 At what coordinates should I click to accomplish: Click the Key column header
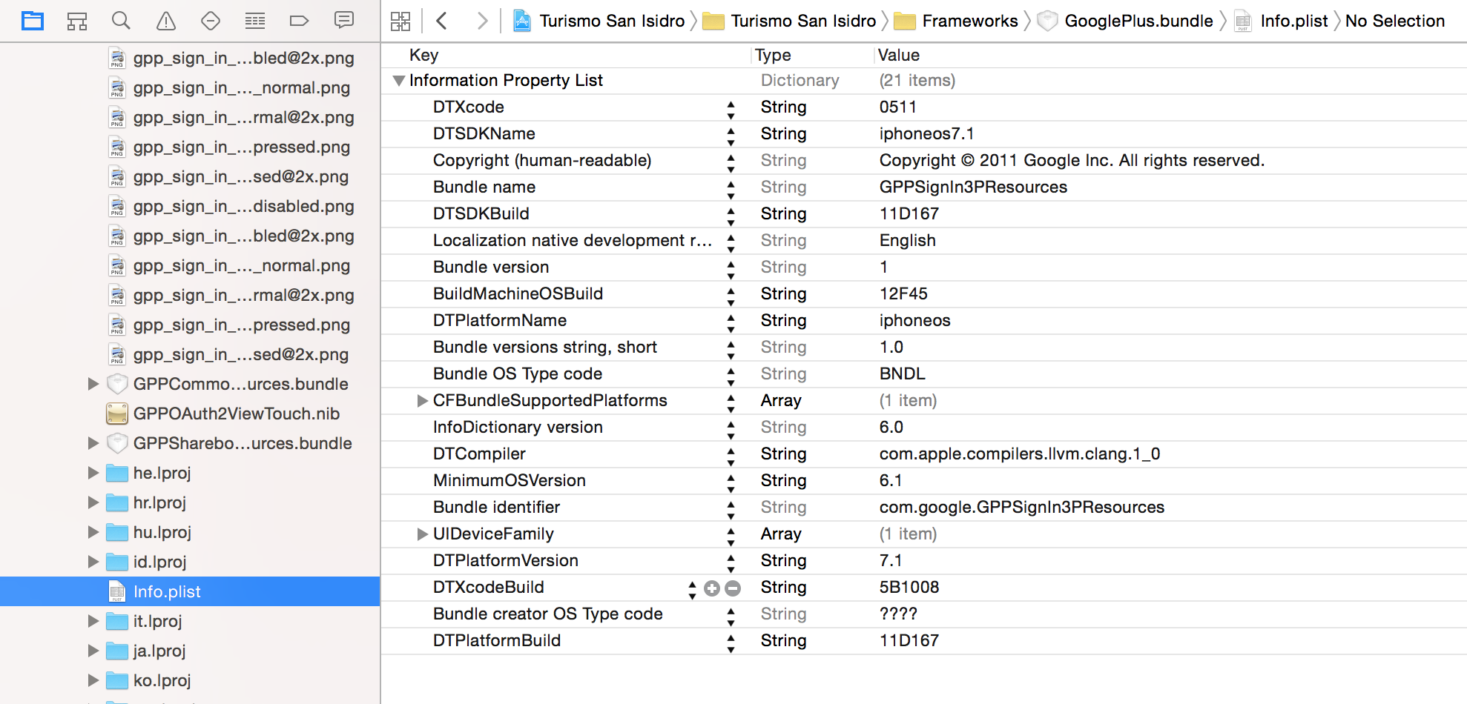(x=424, y=55)
